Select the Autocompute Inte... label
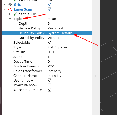Image resolution: width=117 pixels, height=115 pixels. [x=29, y=90]
